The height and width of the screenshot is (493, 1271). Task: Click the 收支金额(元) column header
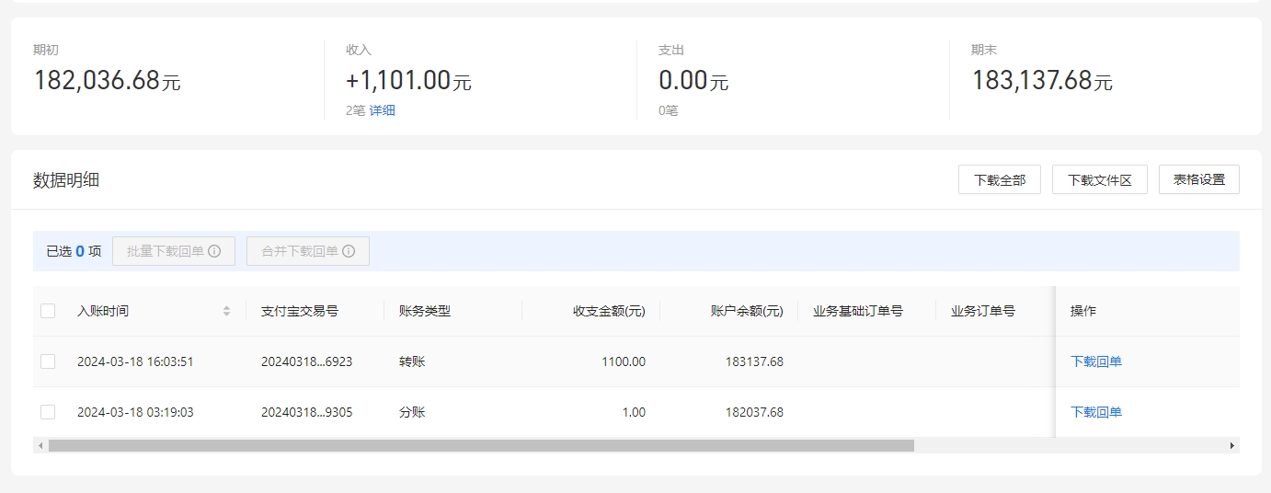pos(610,311)
